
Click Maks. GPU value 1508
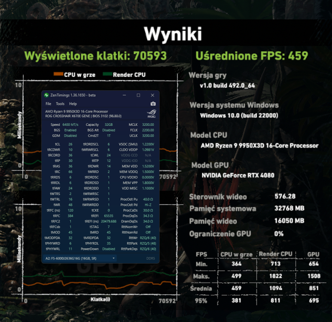coord(314,276)
